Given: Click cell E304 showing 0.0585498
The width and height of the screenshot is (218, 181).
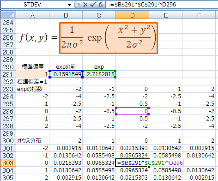Looking at the screenshot, I should tap(165, 170).
